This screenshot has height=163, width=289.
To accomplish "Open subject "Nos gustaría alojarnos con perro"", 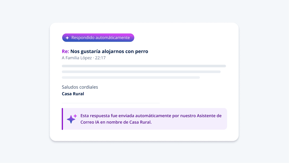I will [x=109, y=52].
